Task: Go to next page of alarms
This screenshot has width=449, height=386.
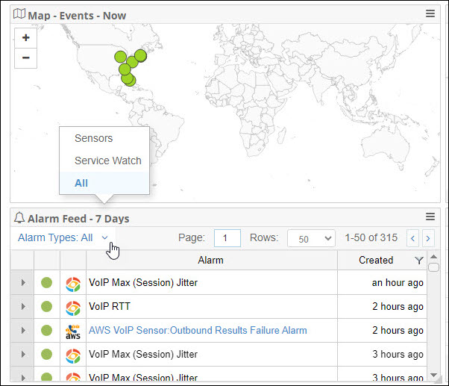Action: [x=428, y=238]
